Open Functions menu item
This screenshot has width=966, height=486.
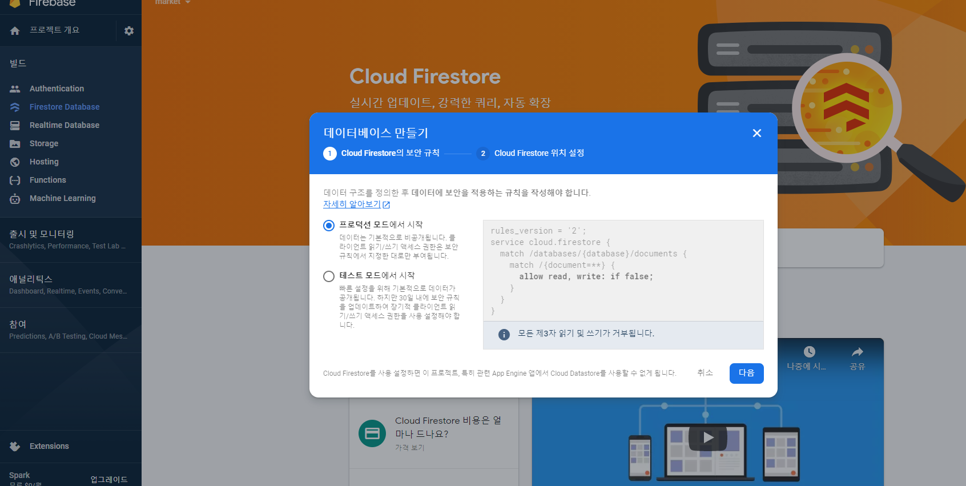pos(48,180)
